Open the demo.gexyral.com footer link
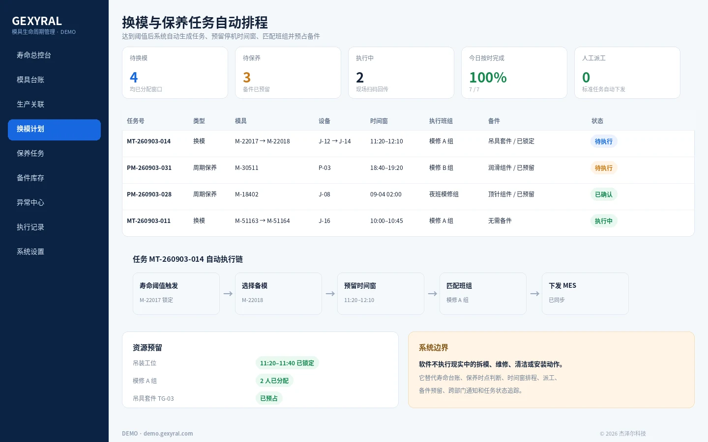 click(x=168, y=434)
